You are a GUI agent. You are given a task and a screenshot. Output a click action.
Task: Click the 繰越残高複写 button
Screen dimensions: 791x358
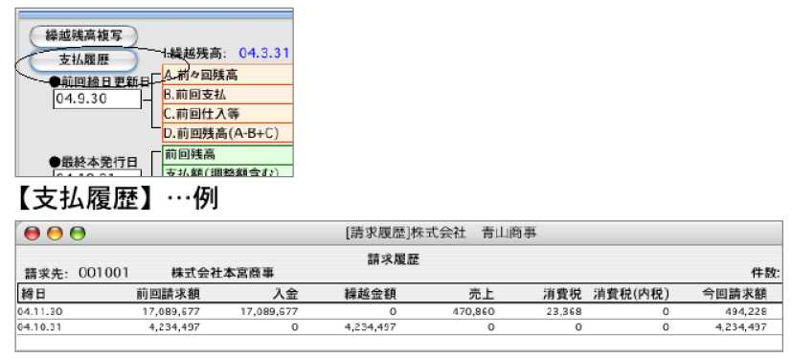83,35
